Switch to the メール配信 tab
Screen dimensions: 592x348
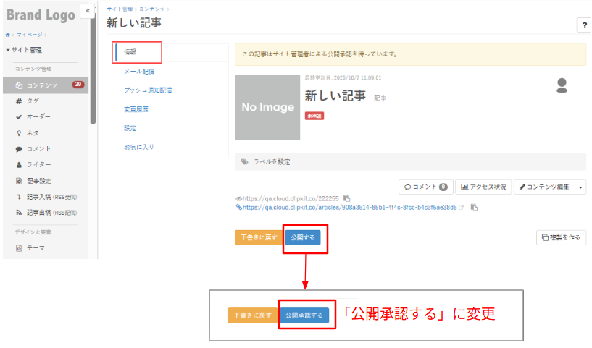tap(138, 71)
